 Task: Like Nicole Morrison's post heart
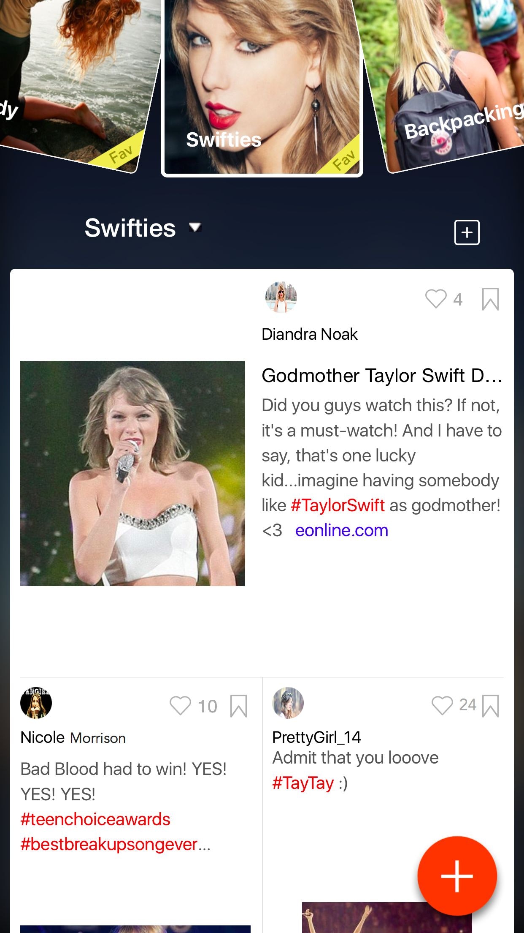180,705
